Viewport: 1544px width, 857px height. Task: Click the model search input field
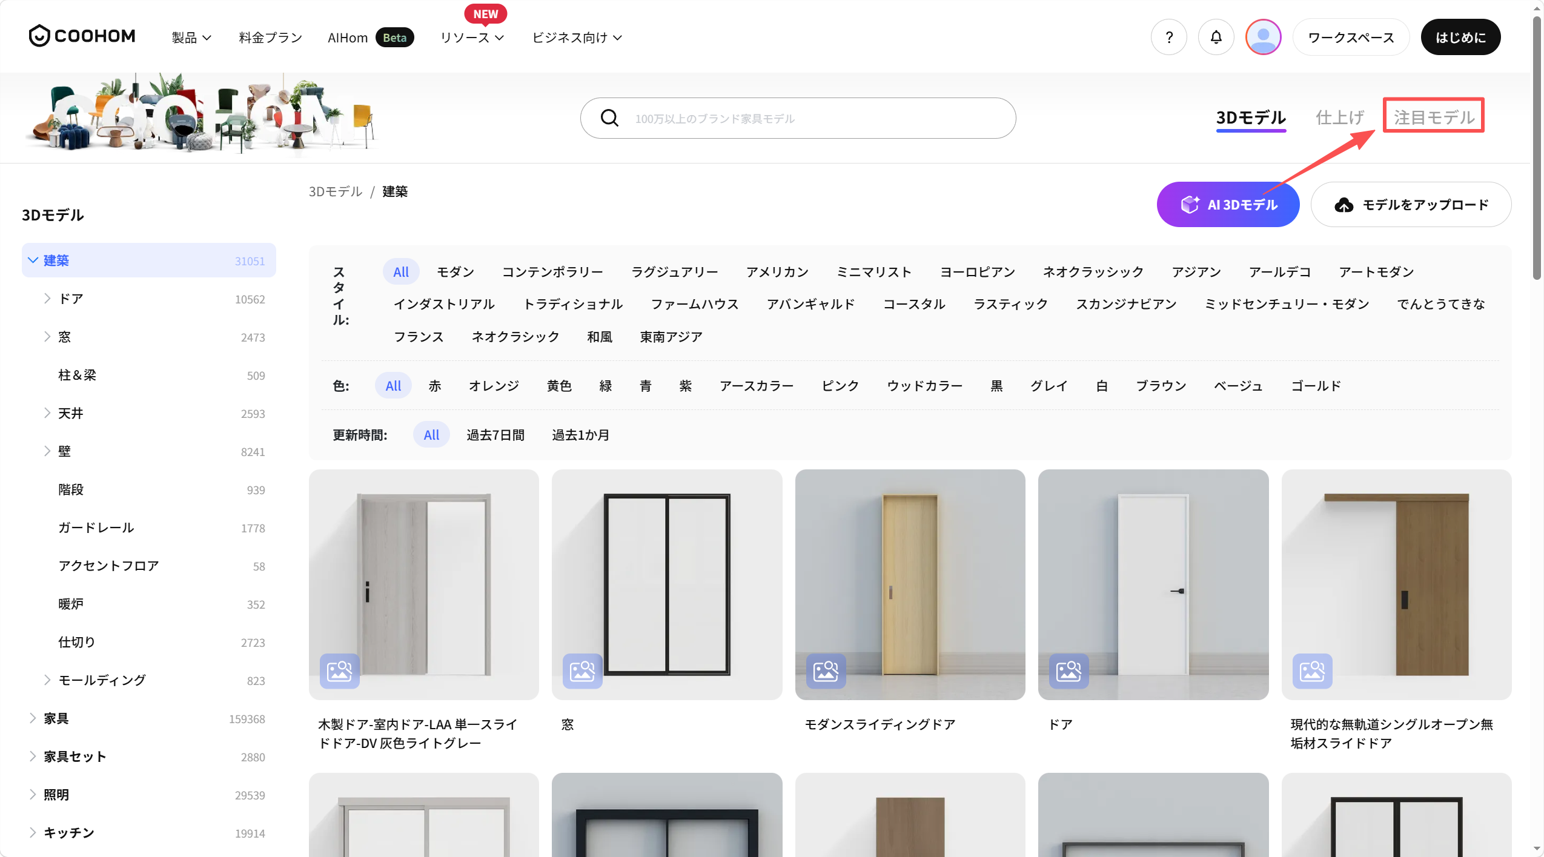(798, 118)
